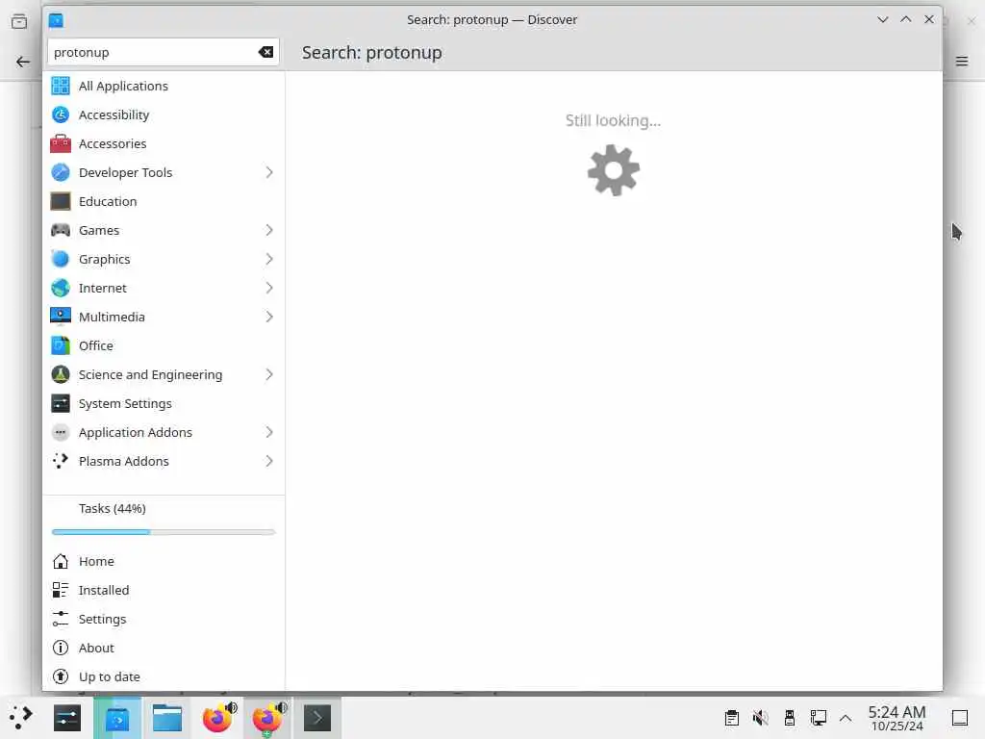This screenshot has width=985, height=739.
Task: Expand Plasma Addons subcategories
Action: (x=269, y=462)
